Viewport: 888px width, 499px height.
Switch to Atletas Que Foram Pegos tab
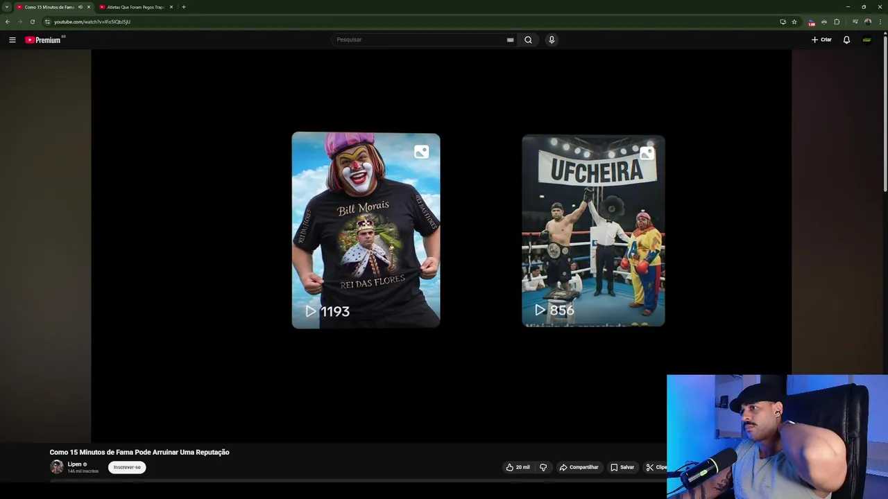(135, 7)
